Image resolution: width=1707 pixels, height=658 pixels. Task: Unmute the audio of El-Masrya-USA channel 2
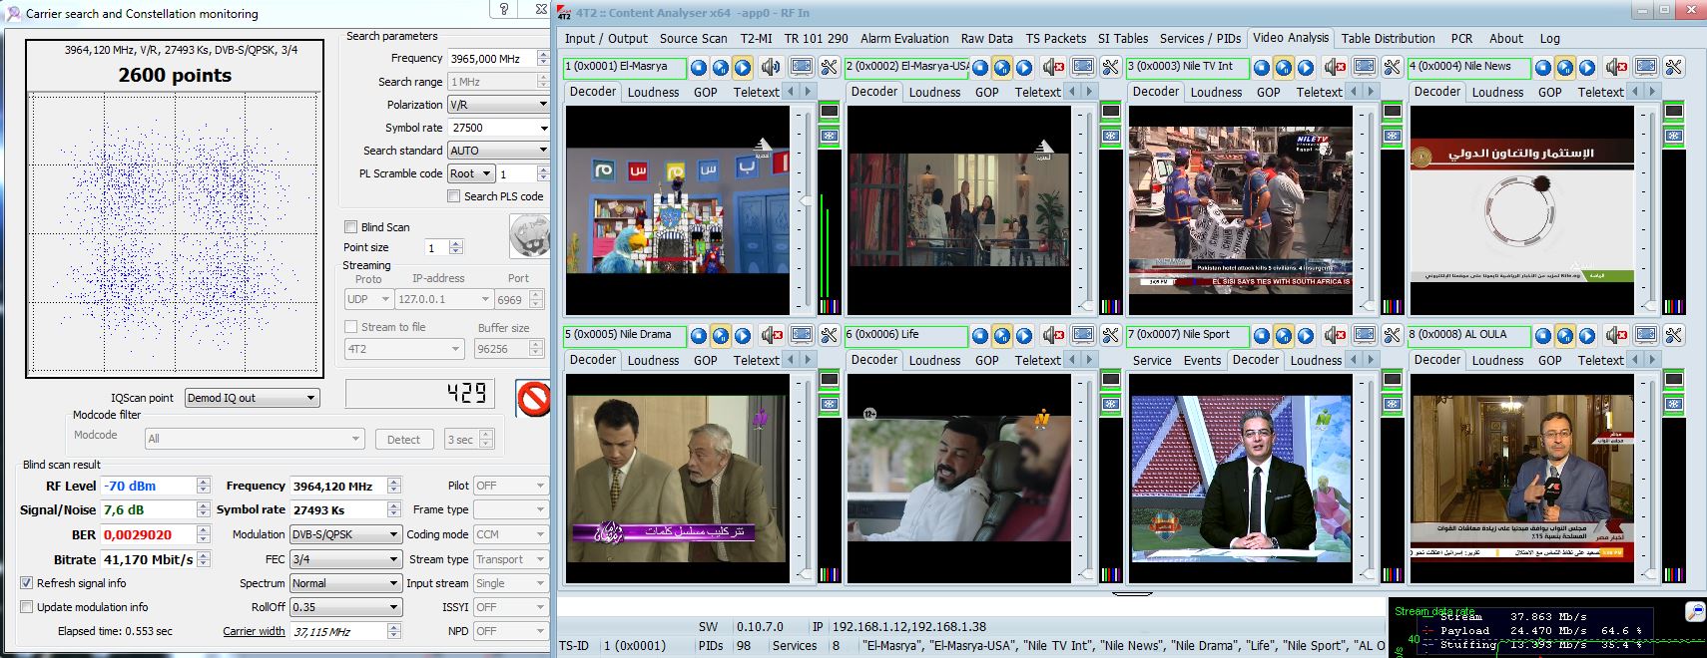coord(1052,68)
